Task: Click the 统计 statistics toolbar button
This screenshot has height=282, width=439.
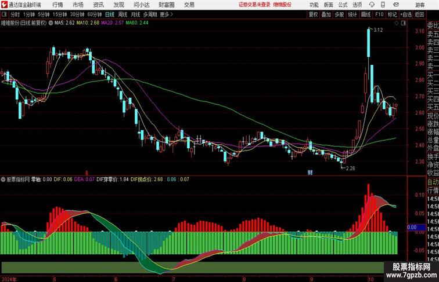Action: click(352, 14)
